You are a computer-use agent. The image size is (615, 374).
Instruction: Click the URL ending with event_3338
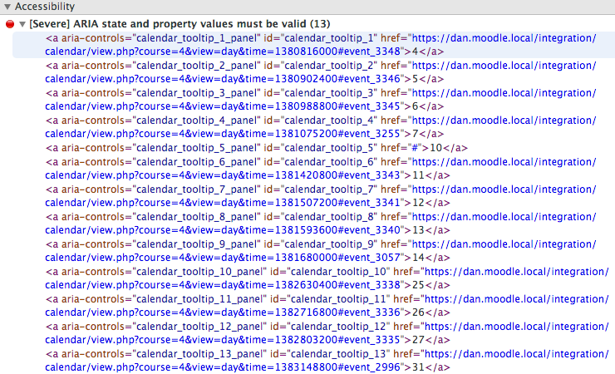coord(223,285)
